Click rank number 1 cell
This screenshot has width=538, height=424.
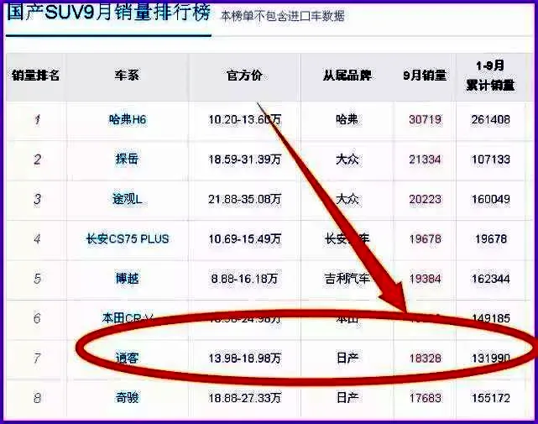coord(37,120)
